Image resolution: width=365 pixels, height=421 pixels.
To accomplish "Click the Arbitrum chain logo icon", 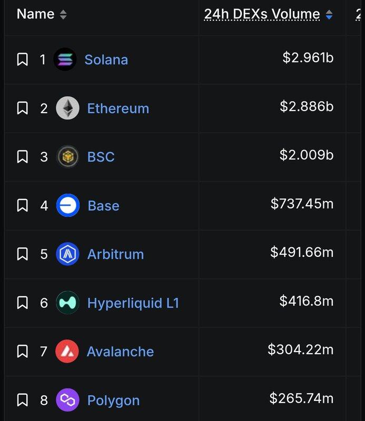I will pos(67,254).
